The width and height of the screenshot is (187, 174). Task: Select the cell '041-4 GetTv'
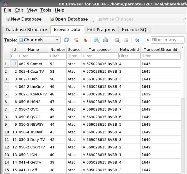(33, 162)
